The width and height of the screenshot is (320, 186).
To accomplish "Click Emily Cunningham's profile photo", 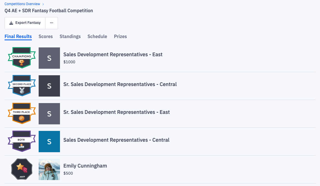I will click(49, 169).
